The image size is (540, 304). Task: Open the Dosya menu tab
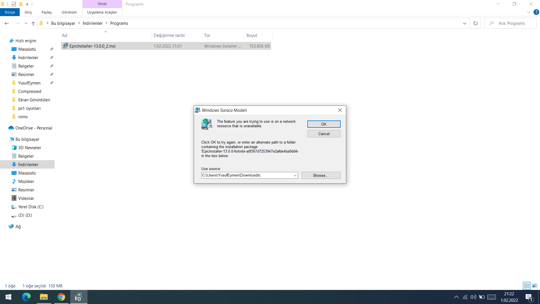[10, 12]
